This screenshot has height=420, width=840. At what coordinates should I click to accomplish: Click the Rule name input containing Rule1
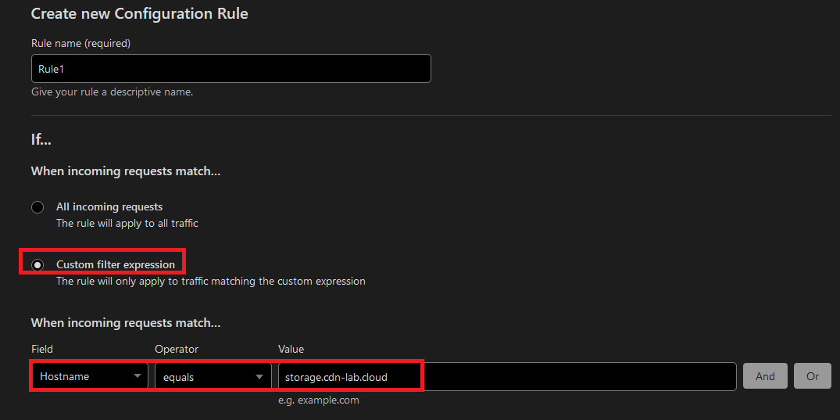click(x=231, y=69)
